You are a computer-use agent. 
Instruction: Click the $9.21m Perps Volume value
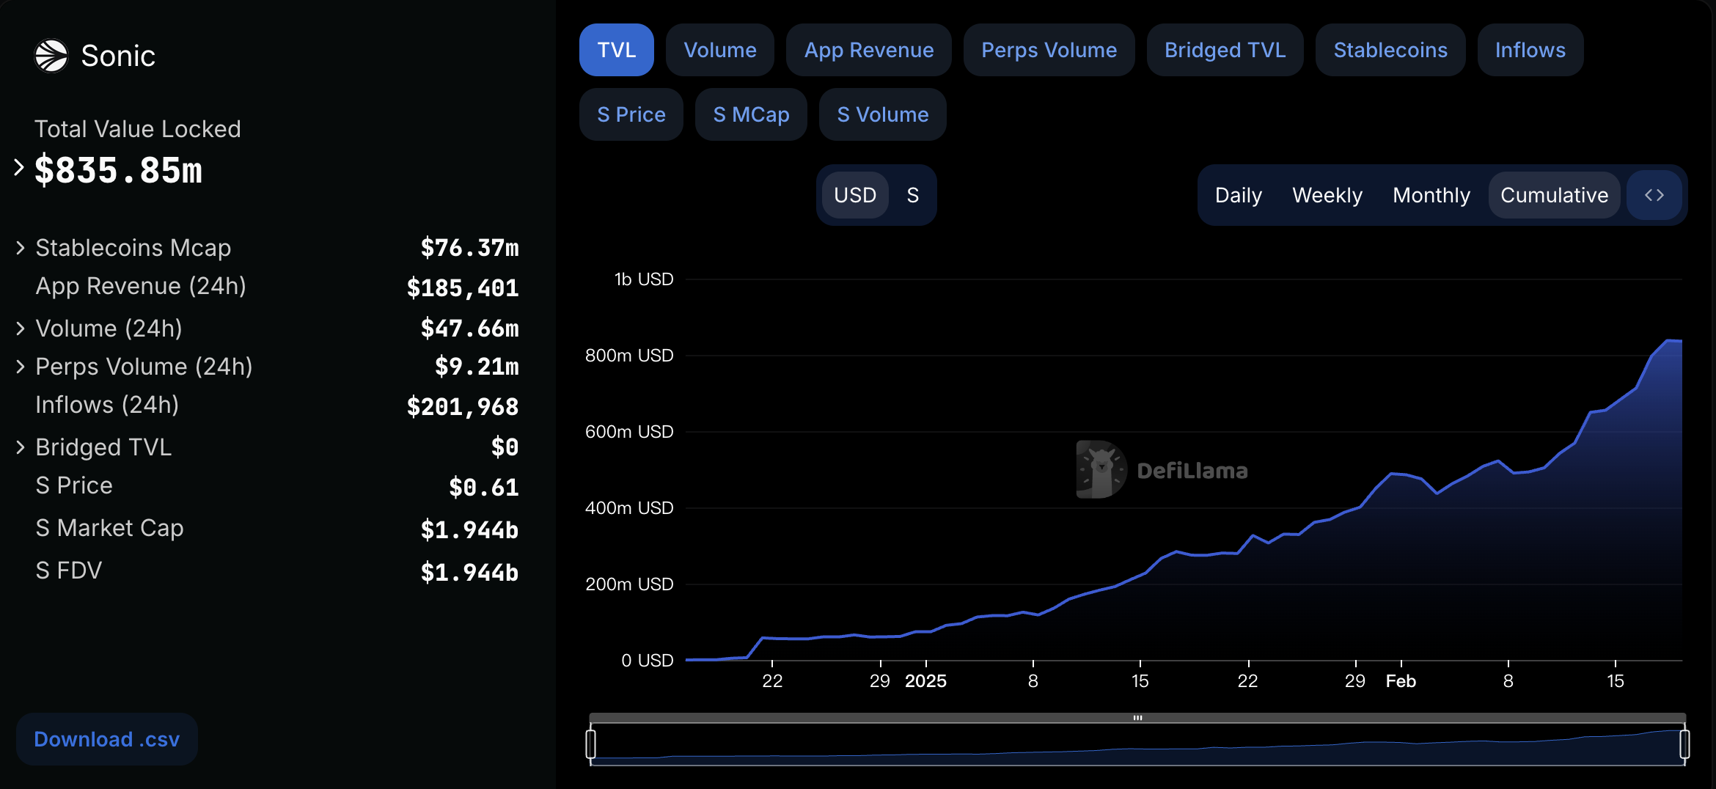477,366
